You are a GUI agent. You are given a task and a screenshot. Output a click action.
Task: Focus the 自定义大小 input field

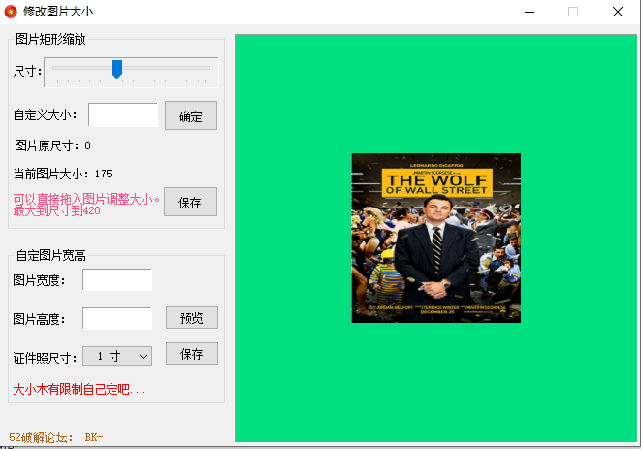click(123, 115)
